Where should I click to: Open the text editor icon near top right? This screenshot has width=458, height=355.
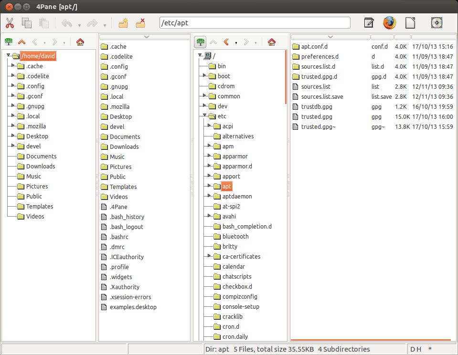click(x=368, y=22)
